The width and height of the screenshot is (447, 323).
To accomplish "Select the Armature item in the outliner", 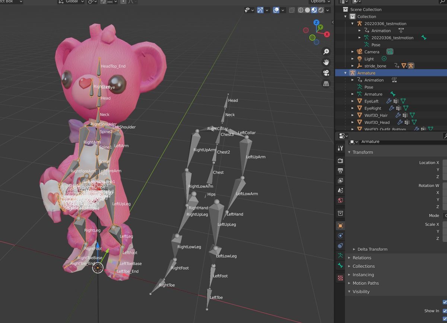I will [x=366, y=73].
